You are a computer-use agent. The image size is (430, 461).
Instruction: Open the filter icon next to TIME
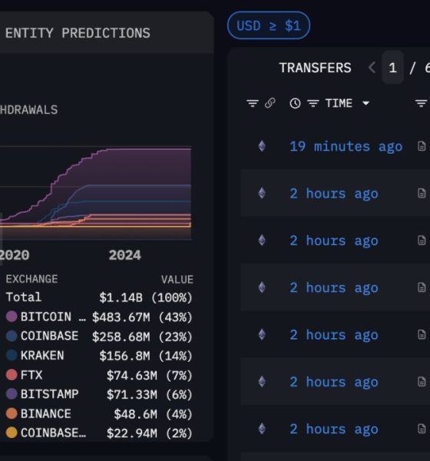point(313,103)
